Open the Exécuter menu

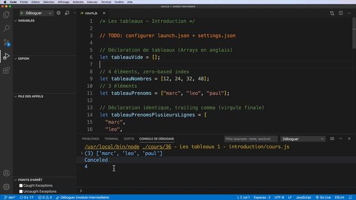[x=92, y=2]
